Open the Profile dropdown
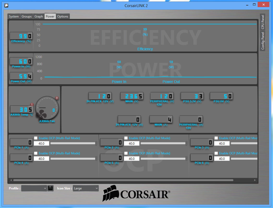This screenshot has height=208, width=273. click(x=34, y=188)
